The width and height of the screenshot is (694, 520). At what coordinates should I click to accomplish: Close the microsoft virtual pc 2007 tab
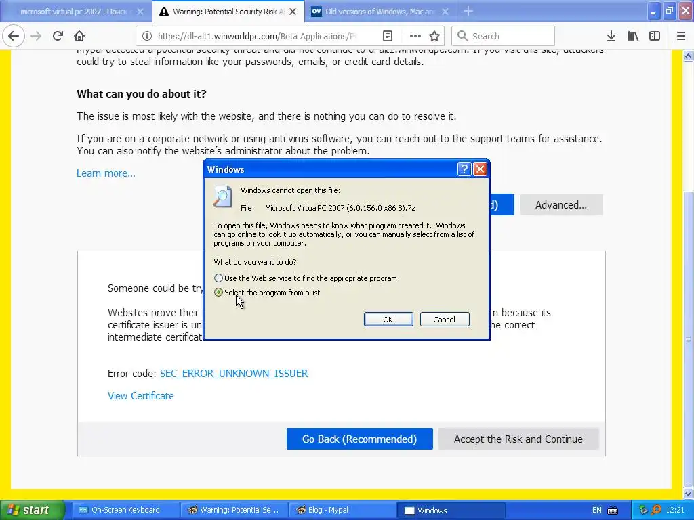(x=140, y=12)
